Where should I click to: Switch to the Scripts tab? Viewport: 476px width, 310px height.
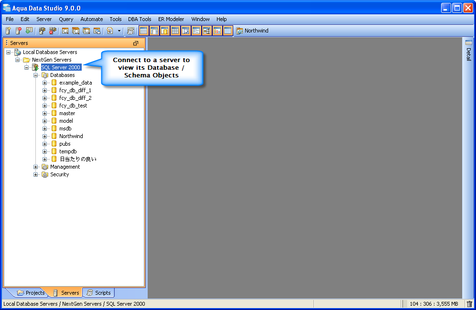[x=98, y=293]
